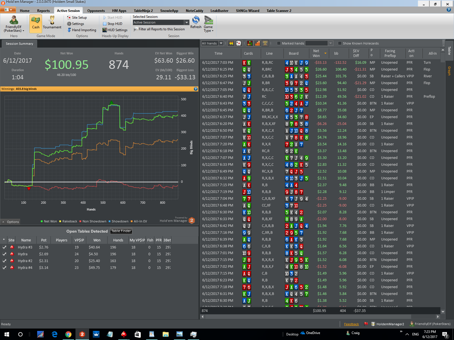
Task: Open HUD Settings
Action: [x=115, y=30]
